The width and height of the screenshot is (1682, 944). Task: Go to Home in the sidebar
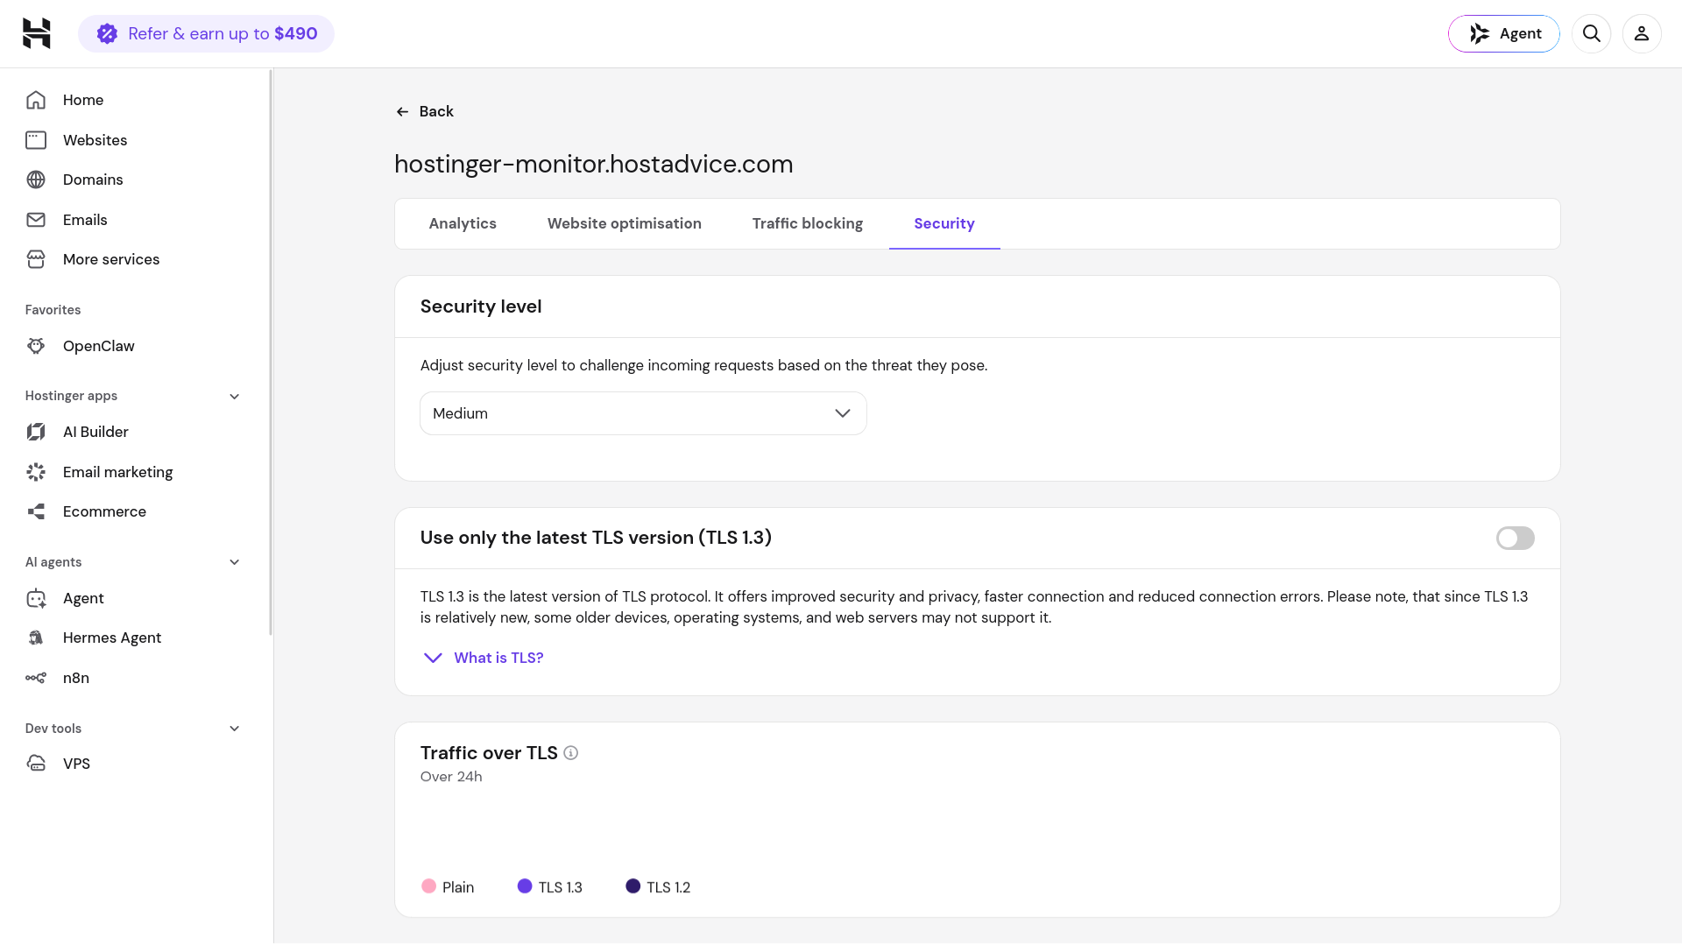click(83, 100)
